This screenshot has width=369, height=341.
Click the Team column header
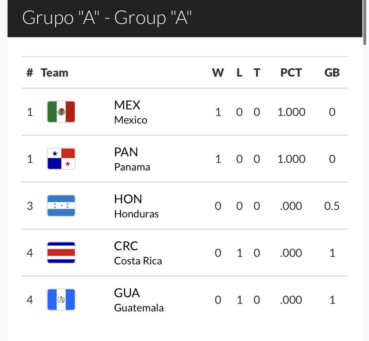coord(54,72)
